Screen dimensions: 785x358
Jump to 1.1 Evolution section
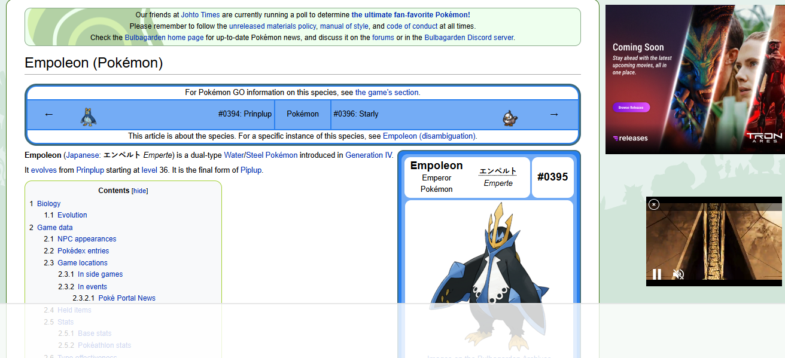72,215
